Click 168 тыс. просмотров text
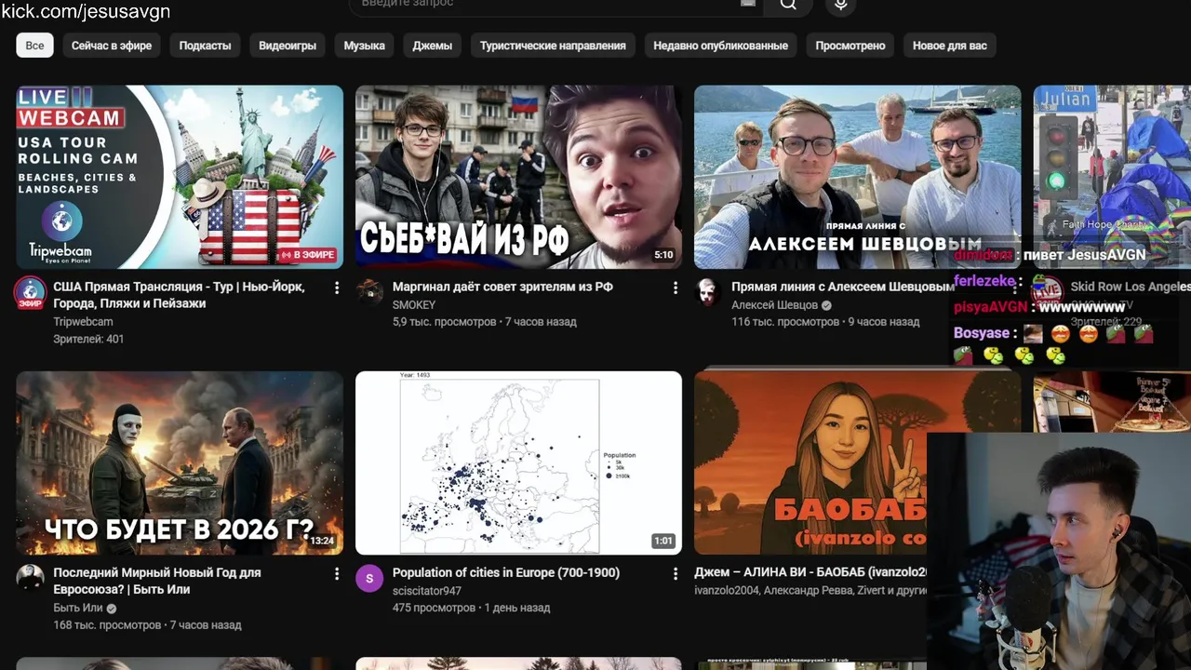Image resolution: width=1191 pixels, height=670 pixels. point(107,625)
